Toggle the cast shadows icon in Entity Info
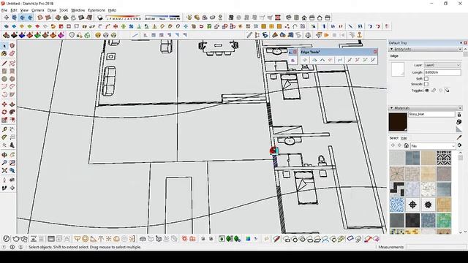Viewport: 468px width, 263px height. (x=447, y=91)
